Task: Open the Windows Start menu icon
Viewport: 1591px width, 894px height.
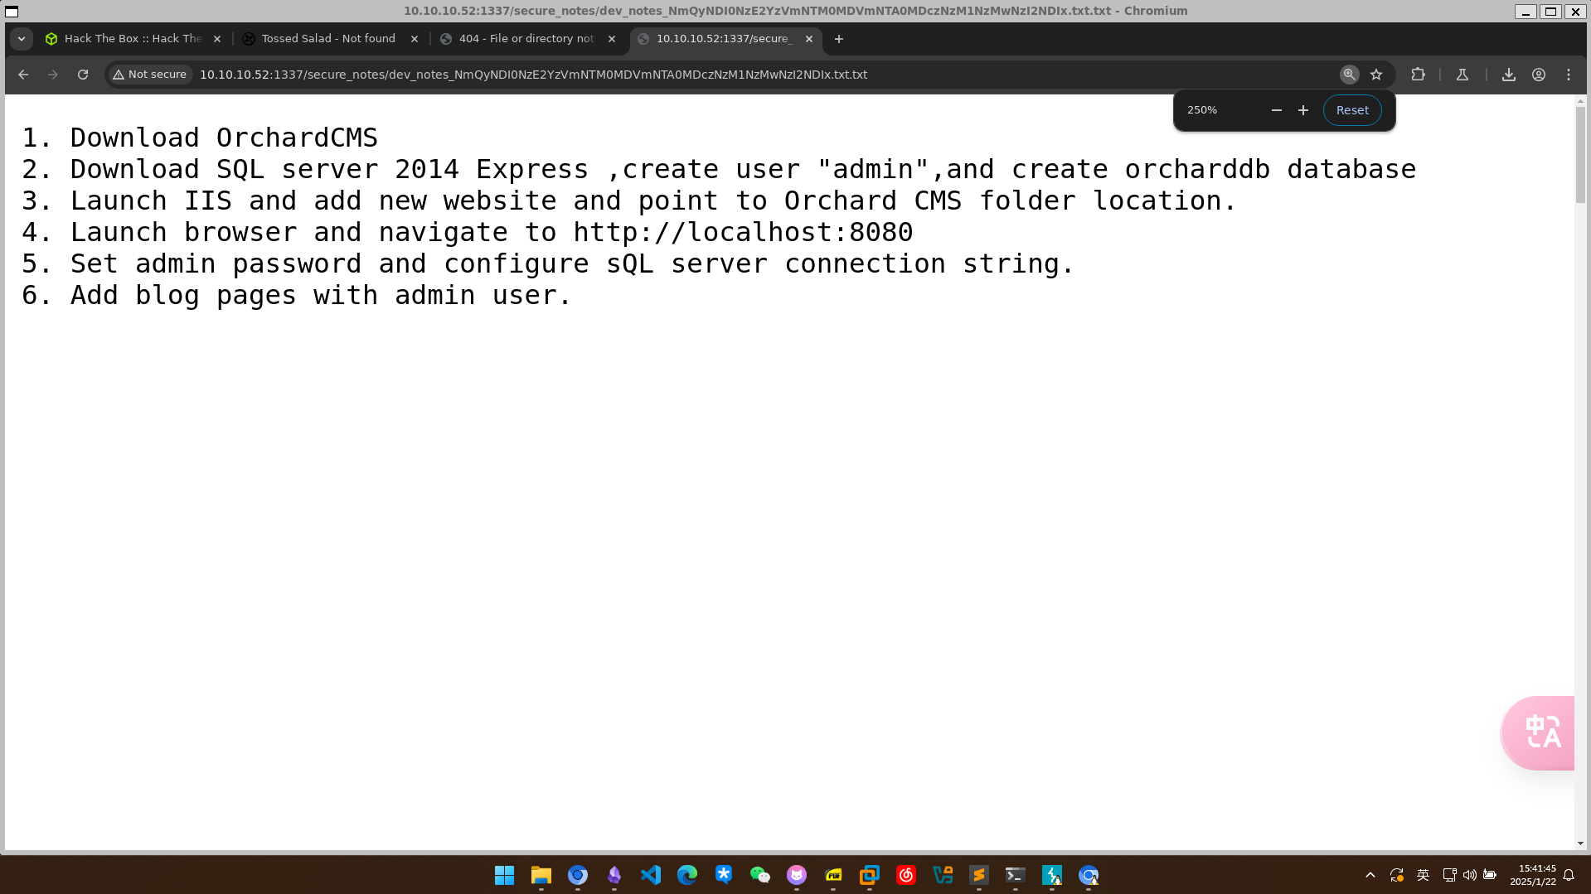Action: point(504,875)
